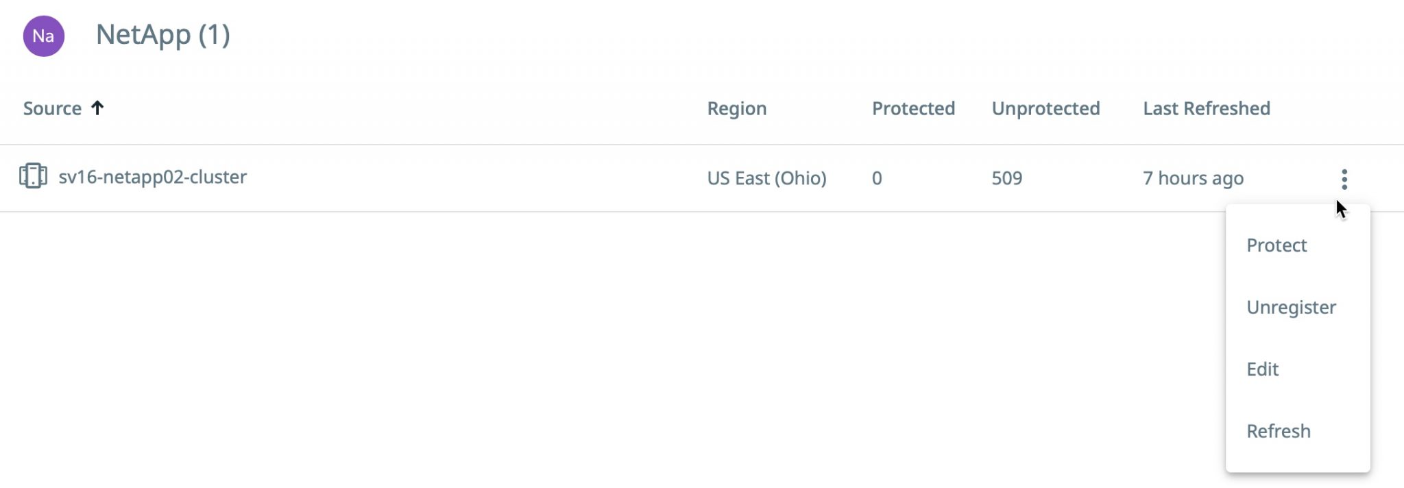Viewport: 1404px width, 488px height.
Task: Click the cluster device icon
Action: (x=33, y=176)
